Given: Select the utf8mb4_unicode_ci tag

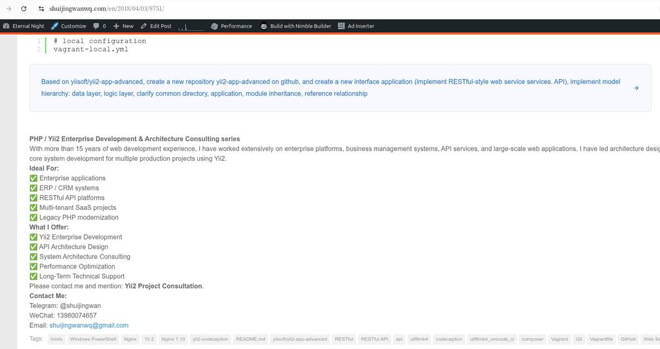Looking at the screenshot, I should [x=492, y=339].
